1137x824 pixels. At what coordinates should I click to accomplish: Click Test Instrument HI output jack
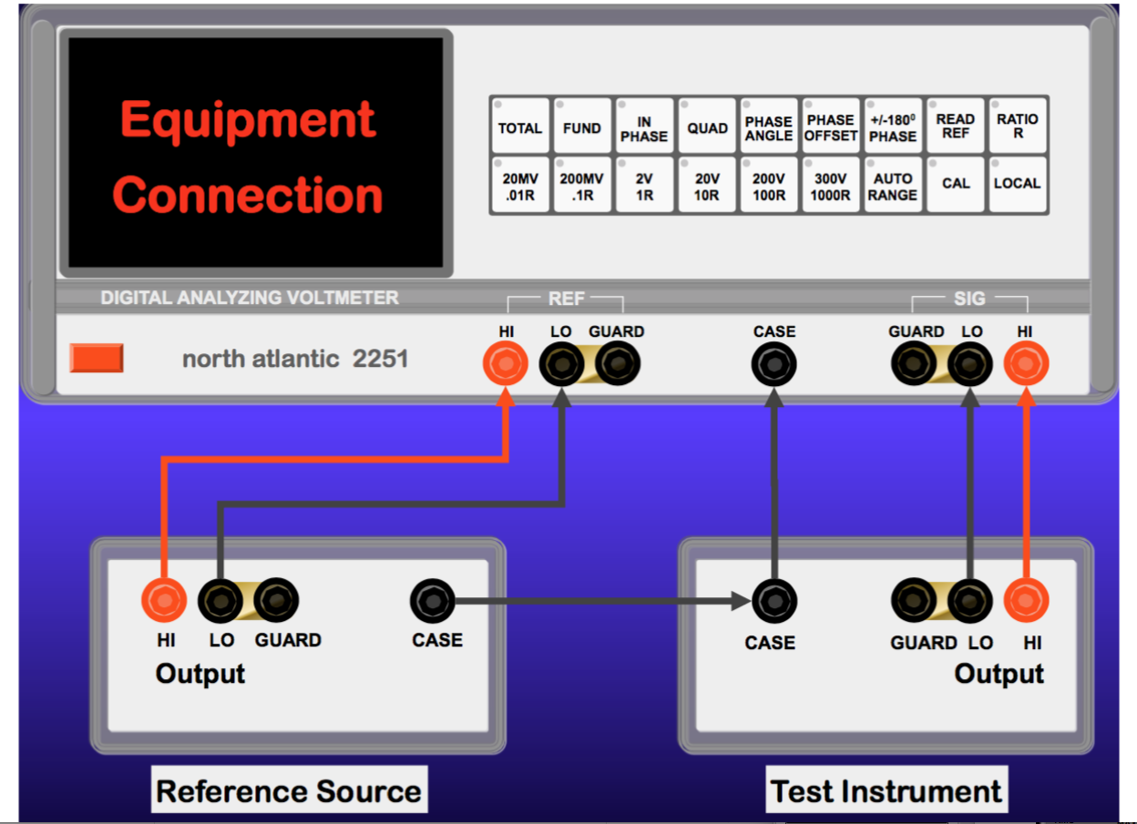point(1026,601)
